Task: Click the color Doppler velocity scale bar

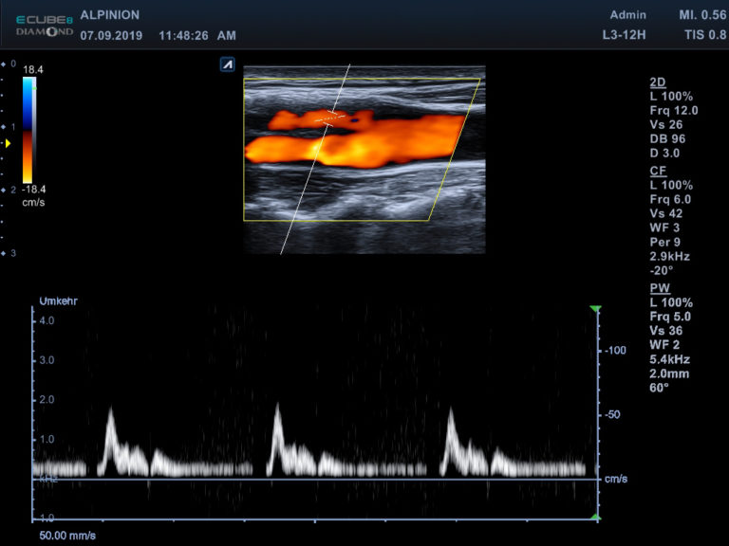Action: point(28,129)
